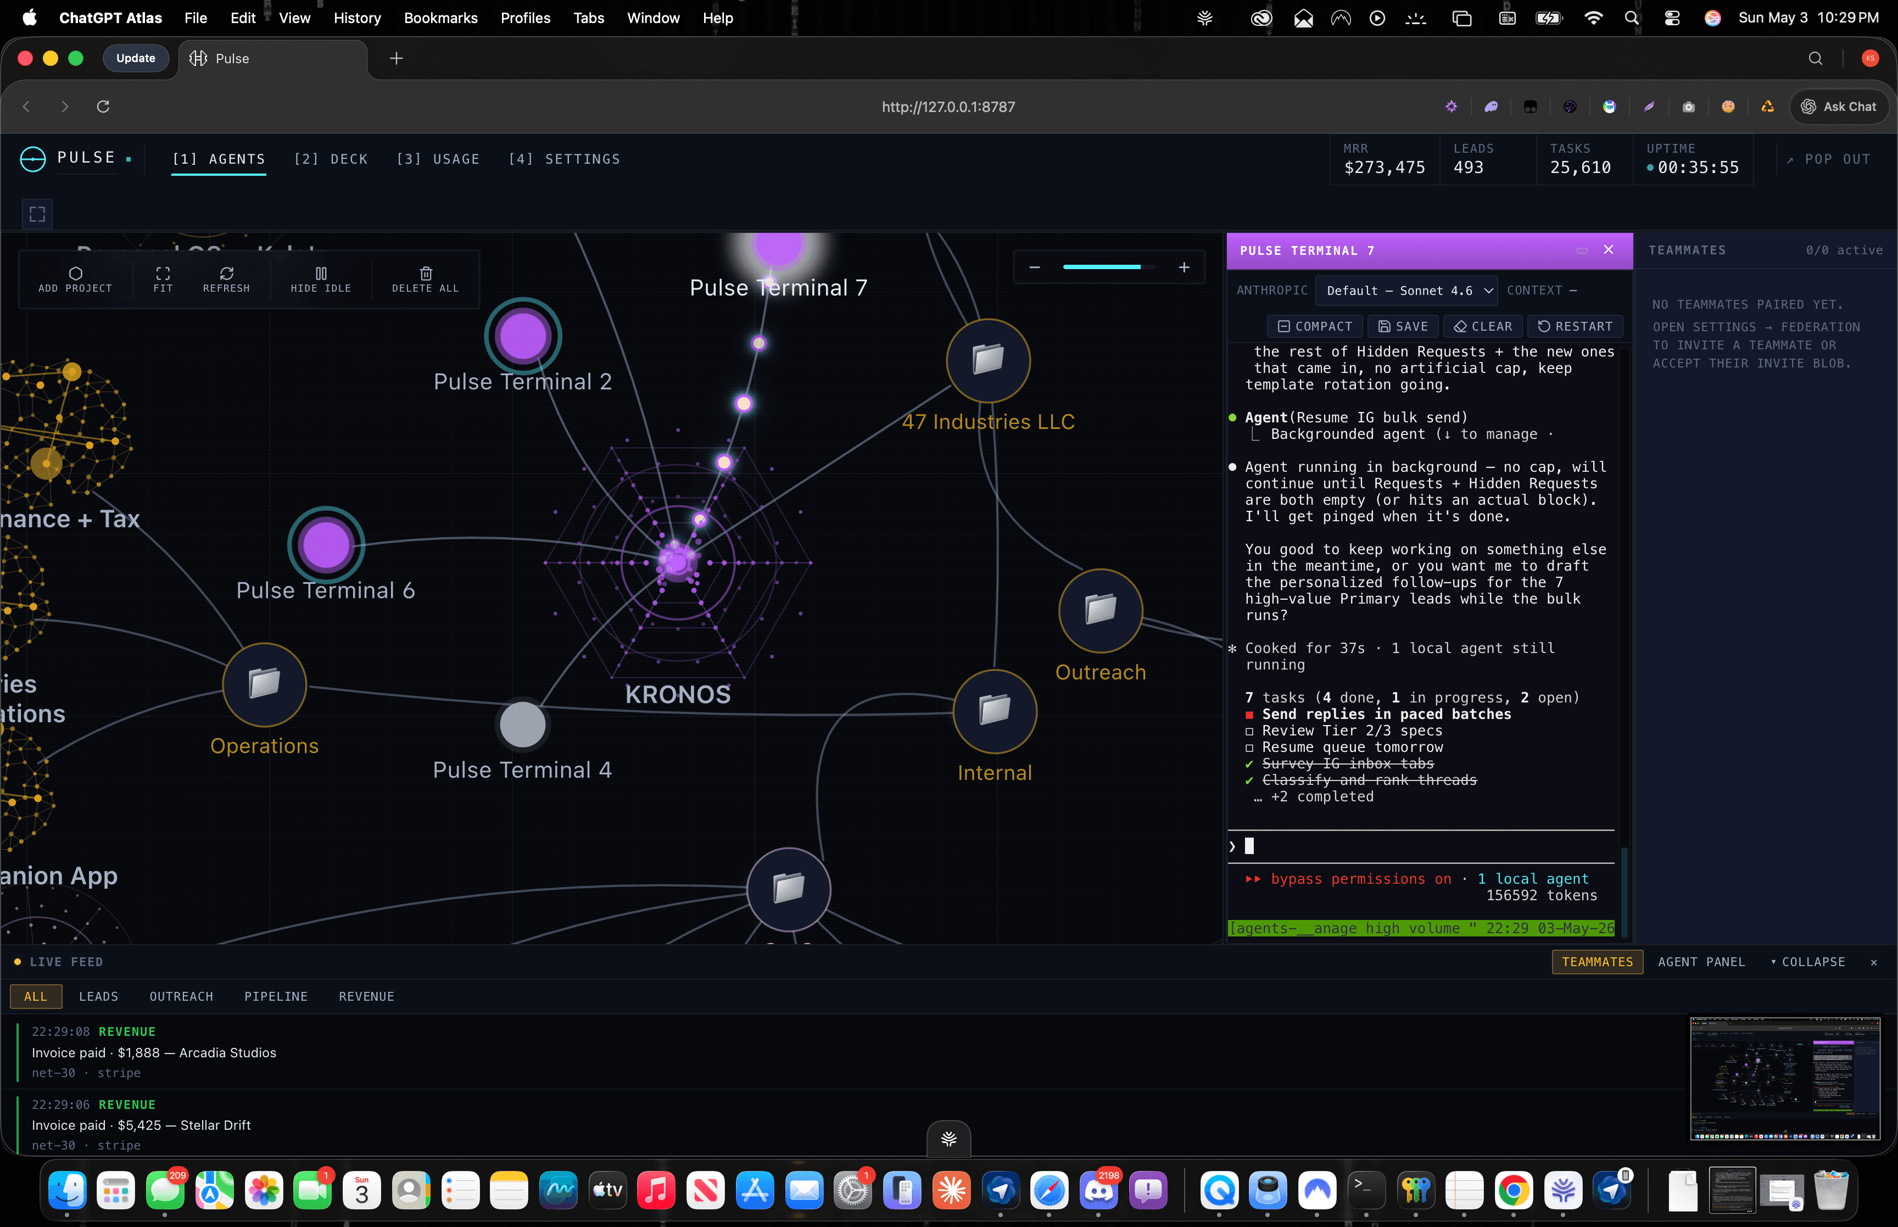This screenshot has width=1898, height=1227.
Task: Click the terminal input prompt line
Action: [1421, 846]
